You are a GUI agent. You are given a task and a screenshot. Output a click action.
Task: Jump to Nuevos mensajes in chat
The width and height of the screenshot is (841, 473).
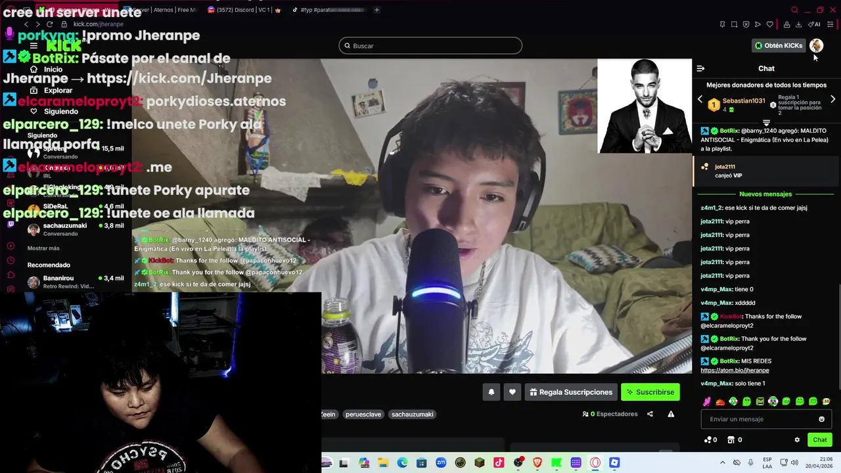[x=765, y=194]
